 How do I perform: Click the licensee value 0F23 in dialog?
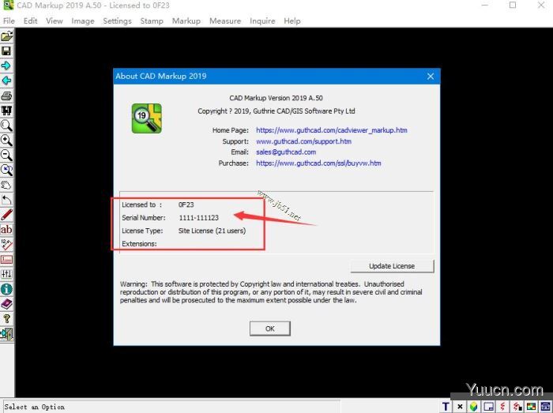pos(186,205)
